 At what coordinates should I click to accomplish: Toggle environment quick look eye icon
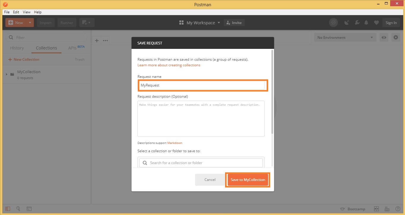click(x=384, y=38)
